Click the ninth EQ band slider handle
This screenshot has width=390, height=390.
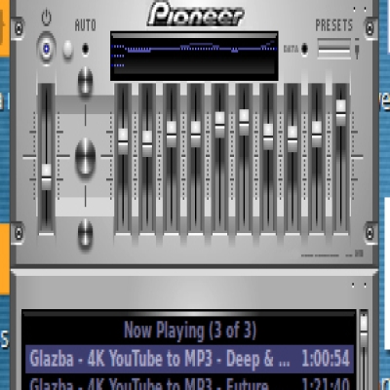[x=317, y=134]
